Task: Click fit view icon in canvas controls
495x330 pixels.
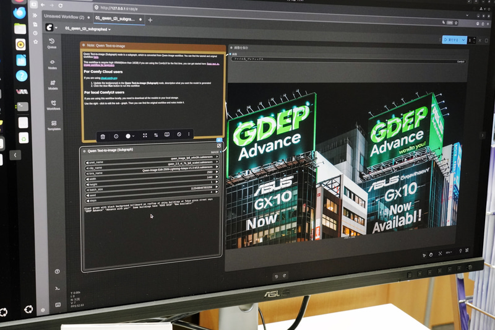Action: coord(440,254)
